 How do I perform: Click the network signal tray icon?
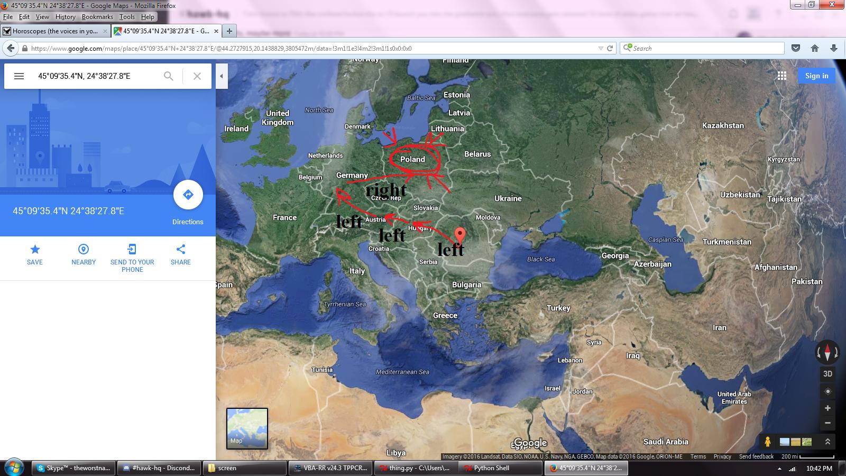click(793, 469)
